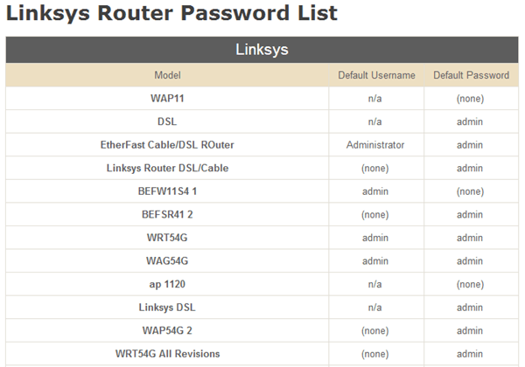Screen dimensions: 525x367
Task: Click the ap 1120 model cell
Action: 167,284
